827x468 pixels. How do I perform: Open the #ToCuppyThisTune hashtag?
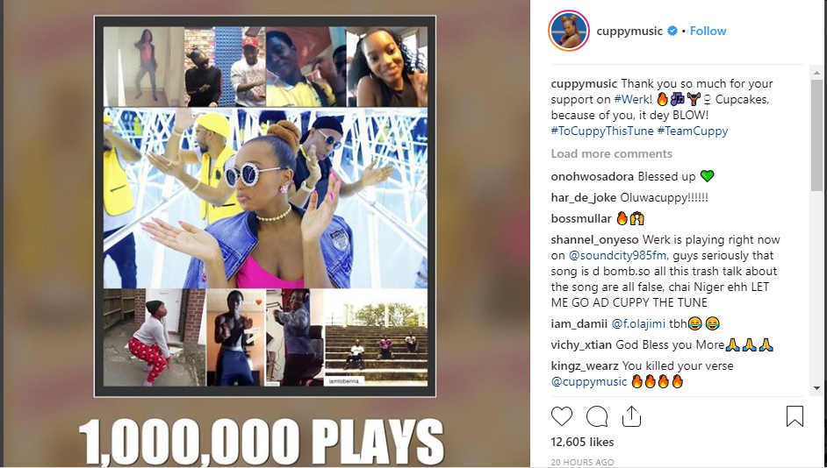[x=602, y=131]
